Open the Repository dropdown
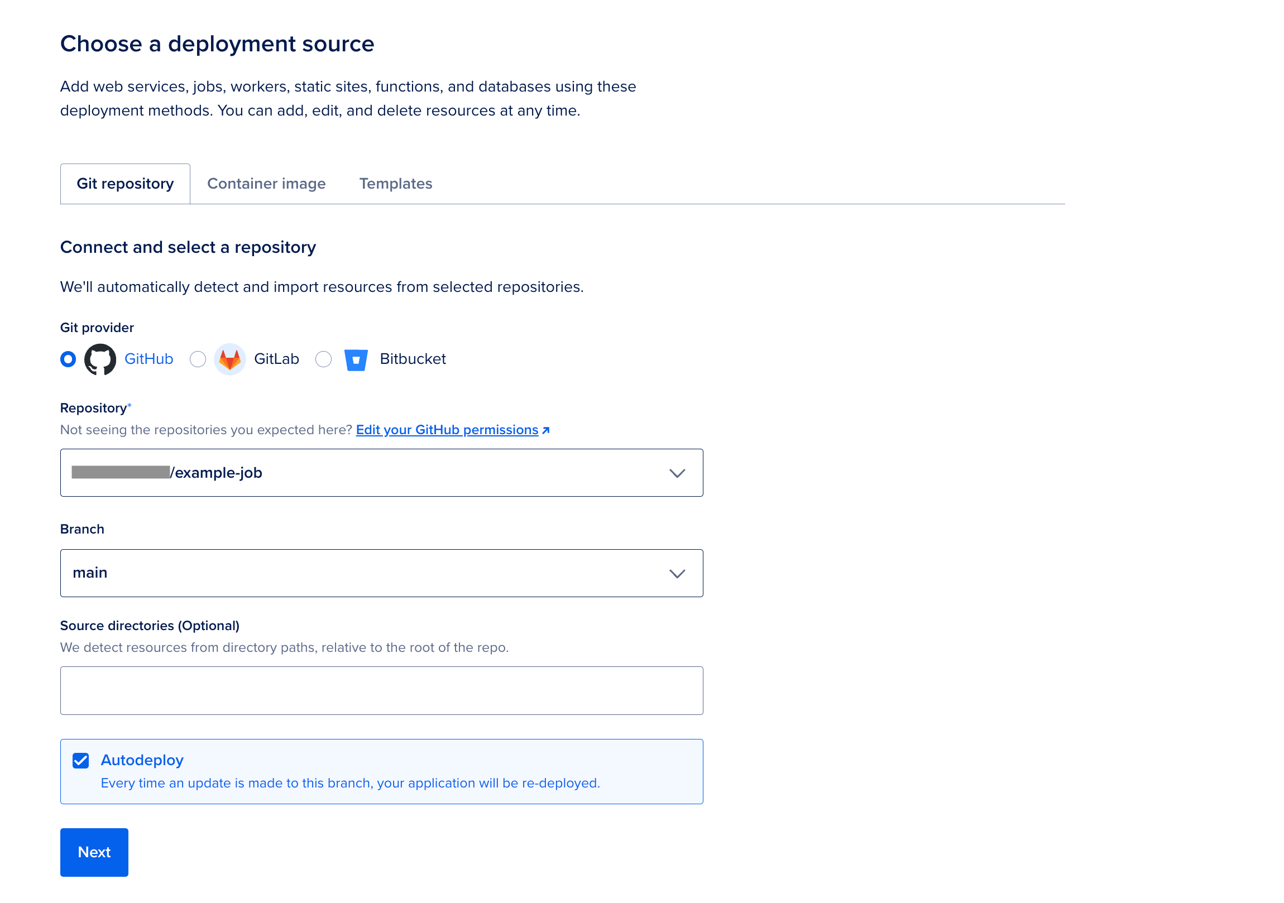Image resolution: width=1284 pixels, height=903 pixels. click(382, 473)
